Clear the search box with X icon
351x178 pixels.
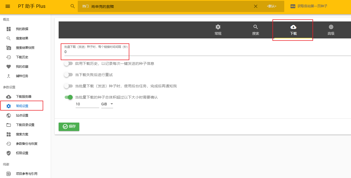[256, 6]
